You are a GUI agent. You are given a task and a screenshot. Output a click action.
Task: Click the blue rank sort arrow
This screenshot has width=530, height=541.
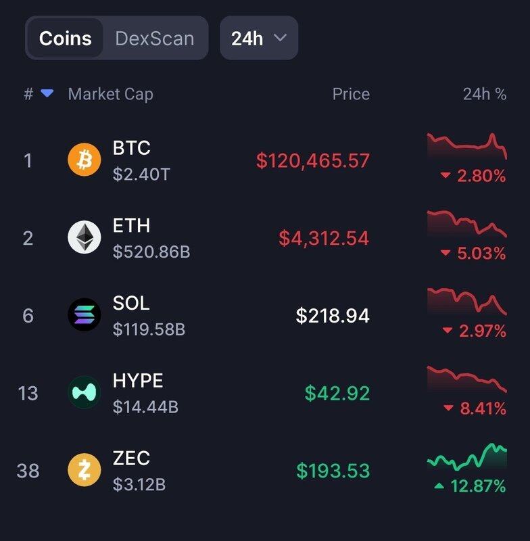[47, 93]
